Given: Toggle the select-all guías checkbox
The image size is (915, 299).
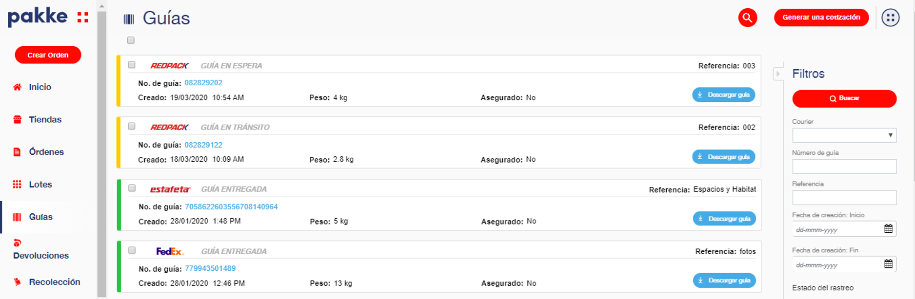Looking at the screenshot, I should pos(131,40).
